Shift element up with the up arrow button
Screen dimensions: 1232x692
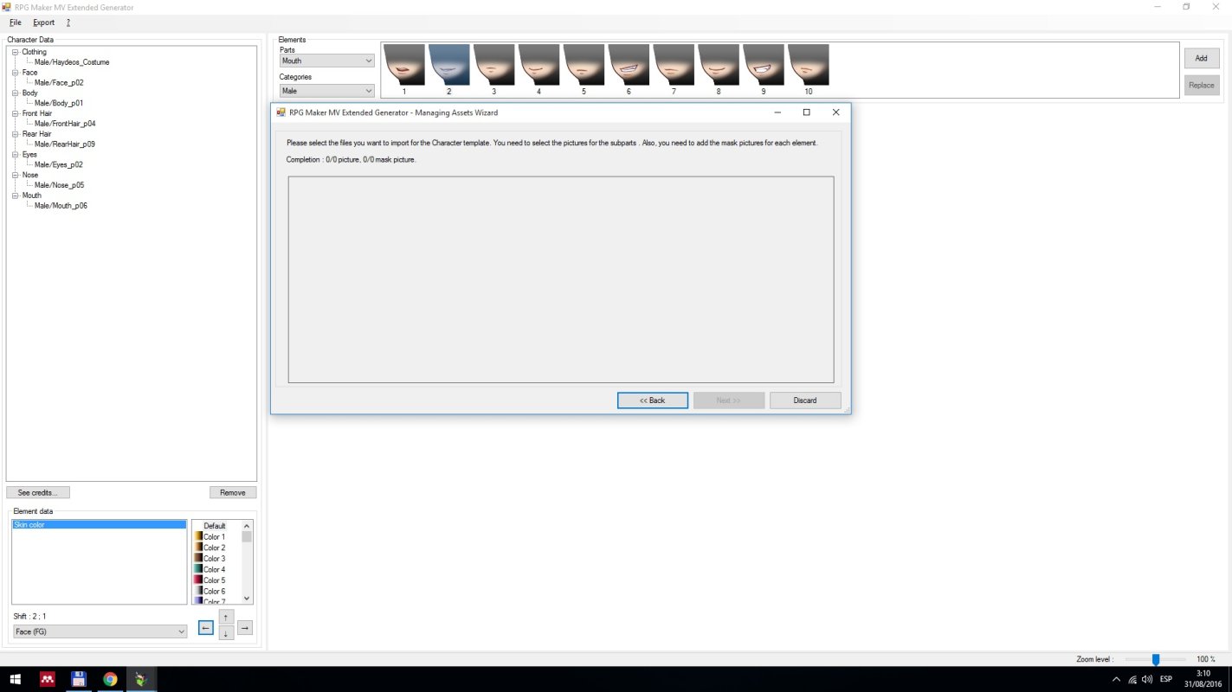(x=226, y=617)
